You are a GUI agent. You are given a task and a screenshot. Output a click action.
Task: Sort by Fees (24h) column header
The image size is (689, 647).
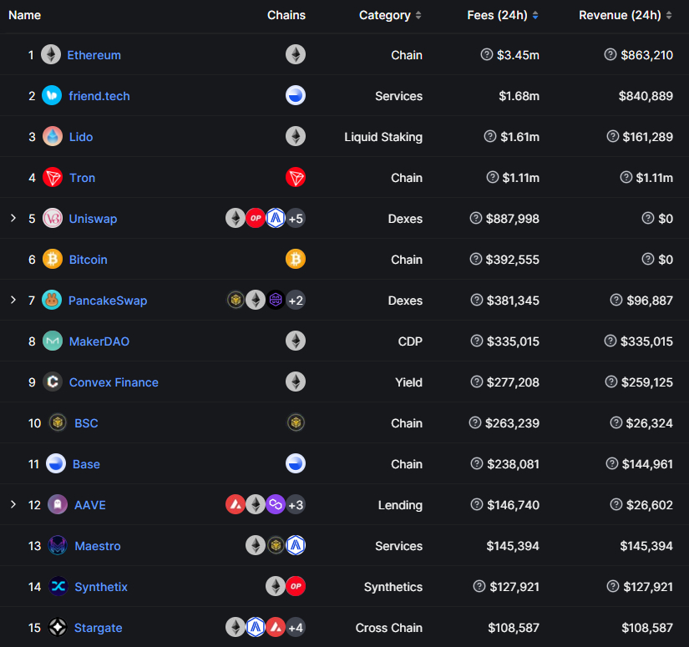point(503,15)
